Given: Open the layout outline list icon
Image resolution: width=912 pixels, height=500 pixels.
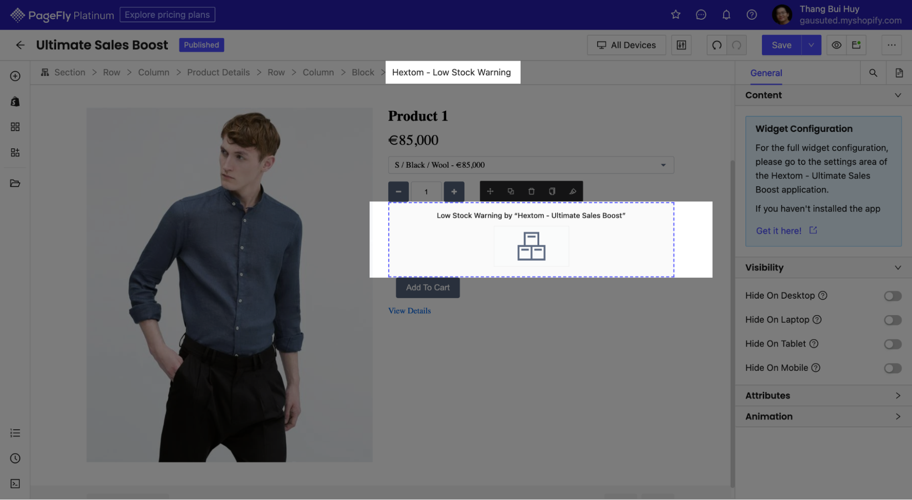Looking at the screenshot, I should tap(15, 433).
